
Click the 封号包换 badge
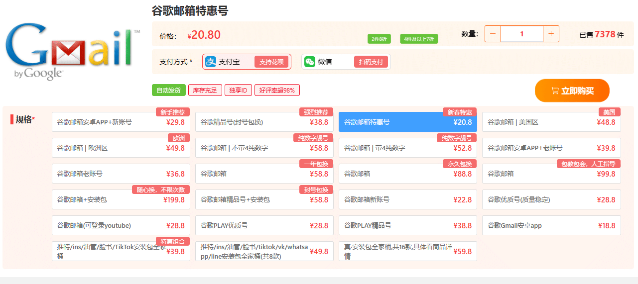(316, 189)
